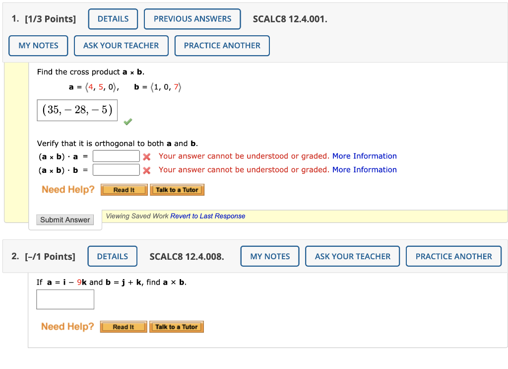Click PRACTICE ANOTHER for question 1
This screenshot has height=369, width=508.
click(x=222, y=45)
